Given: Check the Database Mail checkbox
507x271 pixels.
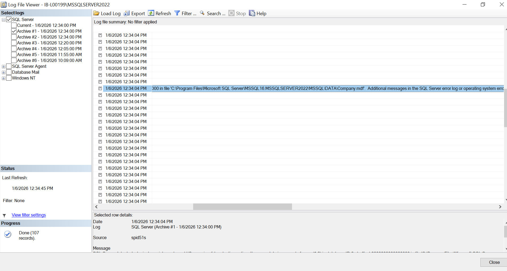Looking at the screenshot, I should tap(9, 72).
